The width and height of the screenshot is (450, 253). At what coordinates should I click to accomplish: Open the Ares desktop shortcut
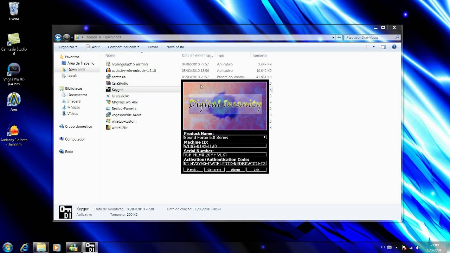point(14,102)
